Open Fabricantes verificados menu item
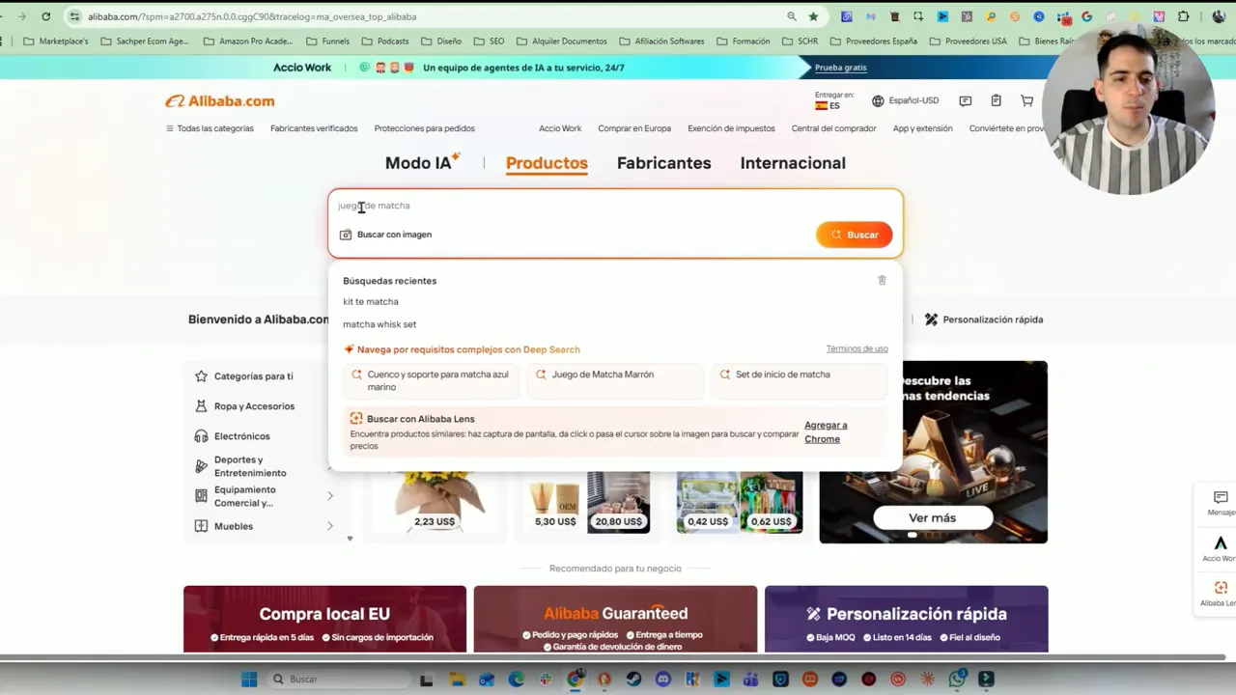1236x695 pixels. click(314, 128)
